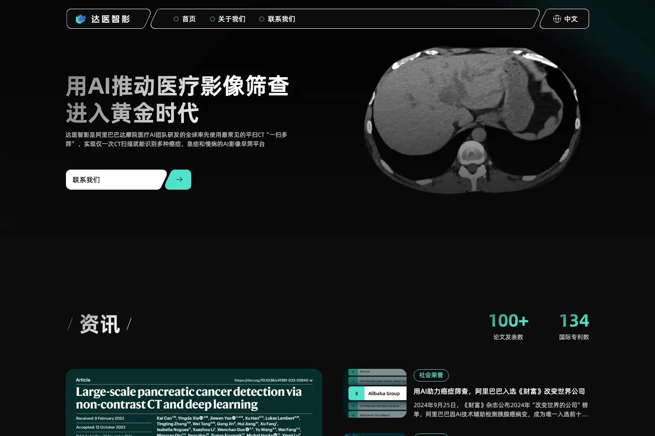Viewport: 655px width, 436px height.
Task: Open the 首页 navigation item
Action: [185, 19]
